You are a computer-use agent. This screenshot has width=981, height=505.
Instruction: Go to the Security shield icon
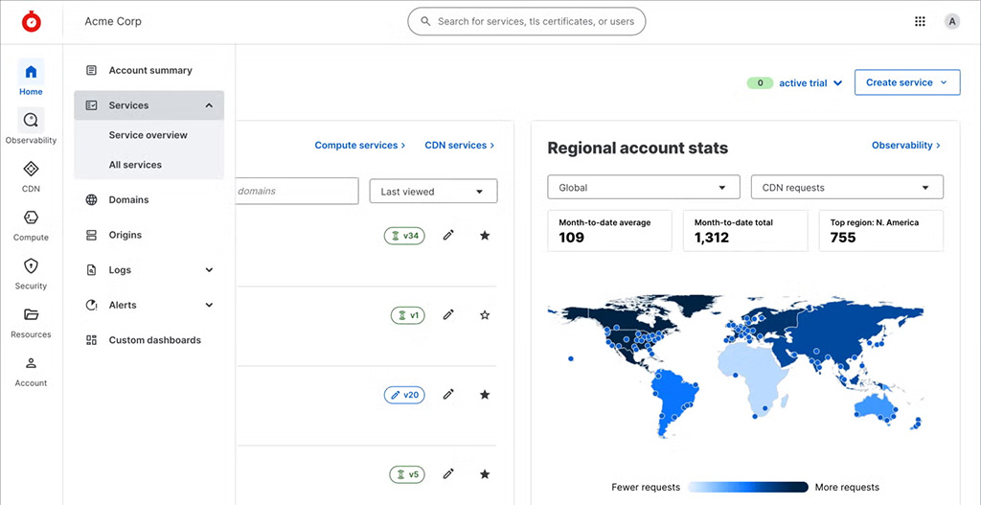click(31, 266)
